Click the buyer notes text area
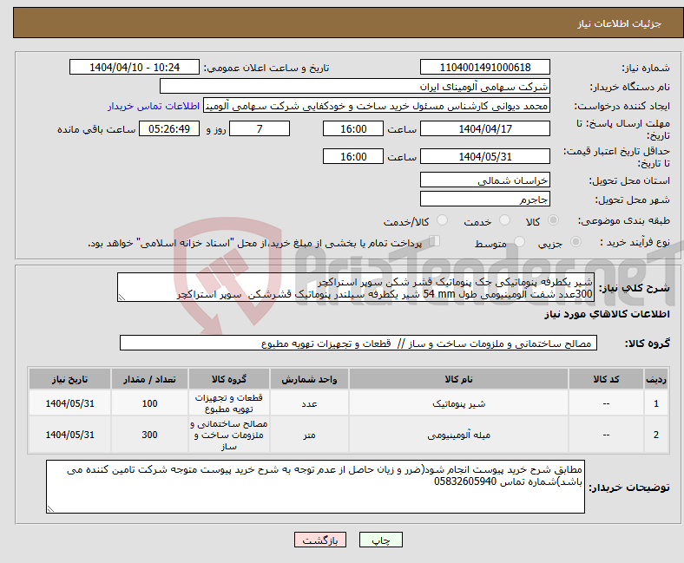The width and height of the screenshot is (684, 563). click(x=315, y=487)
